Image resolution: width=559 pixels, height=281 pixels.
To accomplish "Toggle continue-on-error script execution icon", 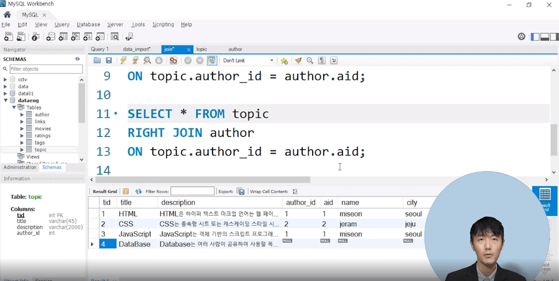I will point(174,61).
